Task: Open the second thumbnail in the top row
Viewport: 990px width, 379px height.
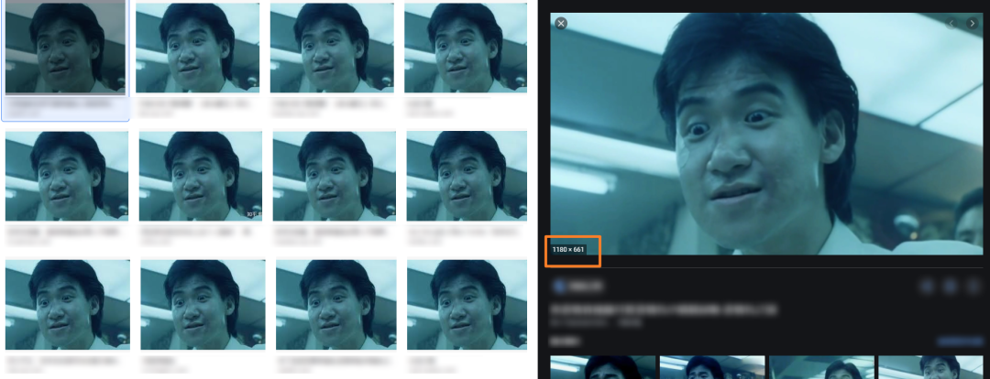Action: 198,48
